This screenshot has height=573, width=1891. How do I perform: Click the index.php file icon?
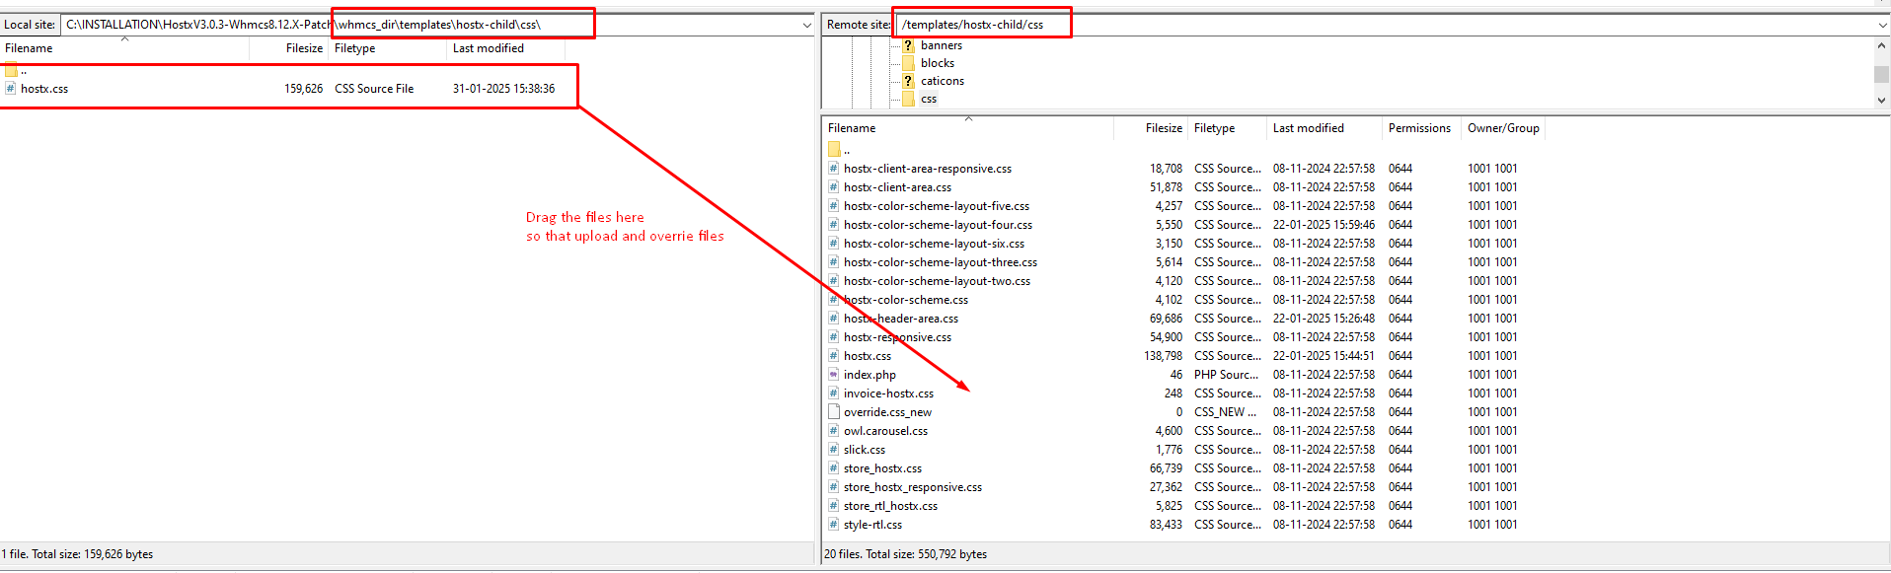(834, 375)
